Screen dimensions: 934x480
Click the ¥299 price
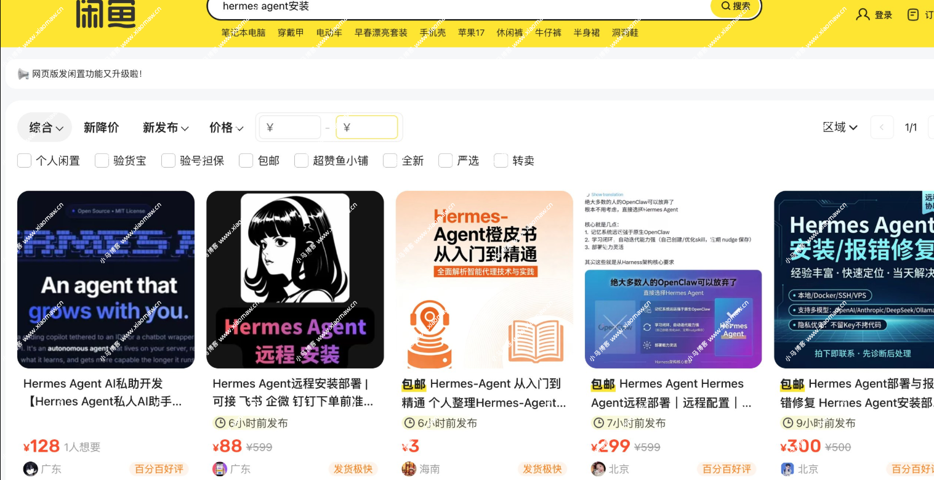610,446
